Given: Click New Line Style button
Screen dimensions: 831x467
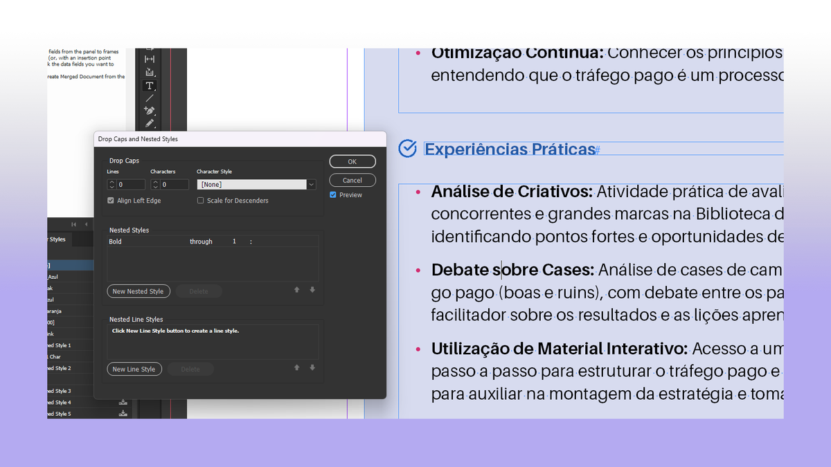Looking at the screenshot, I should tap(134, 369).
